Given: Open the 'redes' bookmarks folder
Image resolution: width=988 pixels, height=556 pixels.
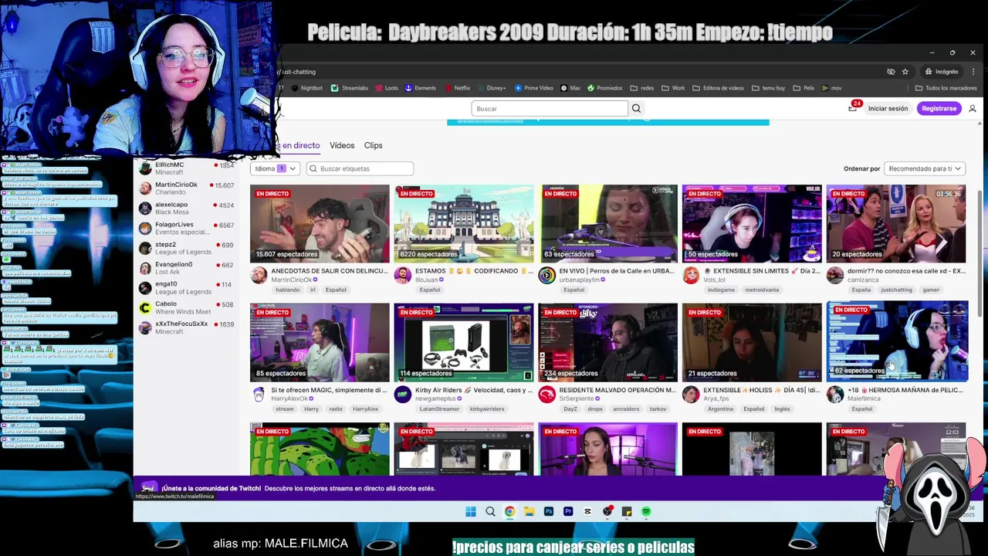Looking at the screenshot, I should 642,88.
